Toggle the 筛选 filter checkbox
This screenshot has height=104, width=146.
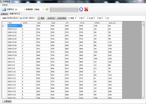coord(69,18)
